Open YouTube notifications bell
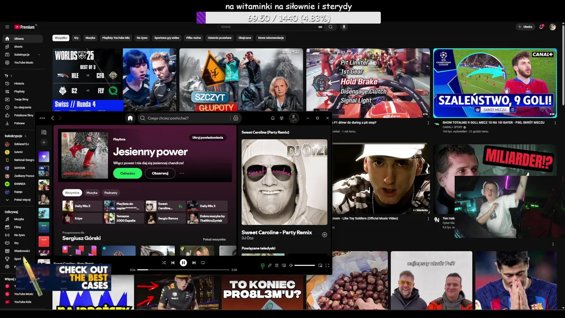Screen dimensions: 565x318 pos(541,27)
